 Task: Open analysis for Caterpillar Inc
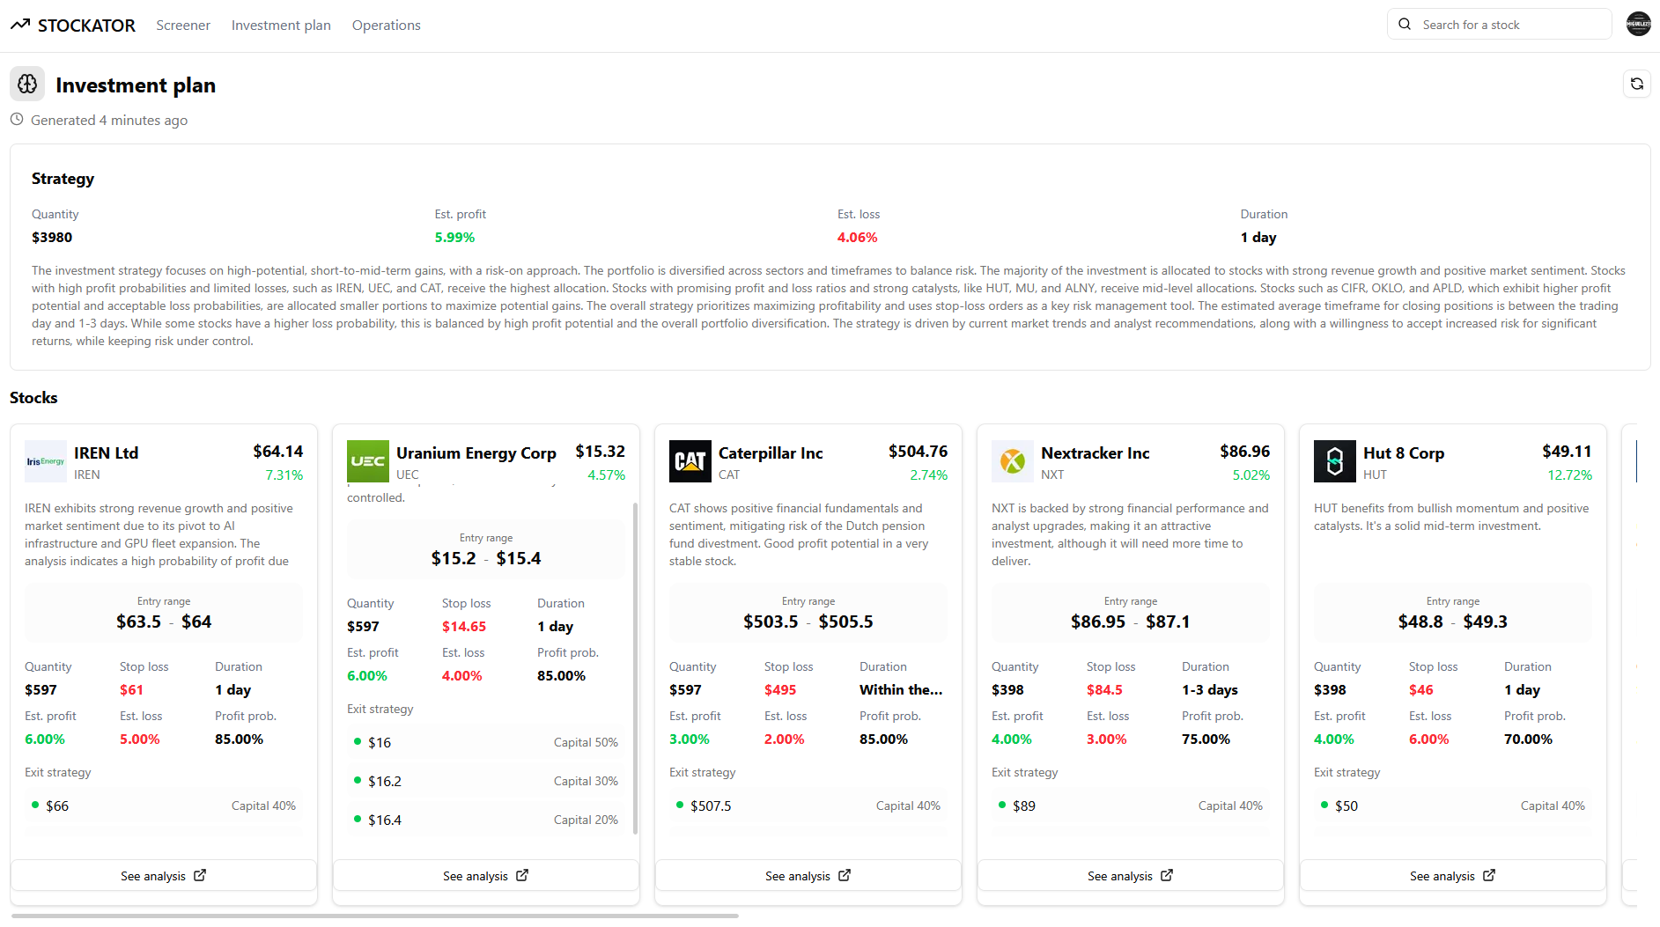808,875
